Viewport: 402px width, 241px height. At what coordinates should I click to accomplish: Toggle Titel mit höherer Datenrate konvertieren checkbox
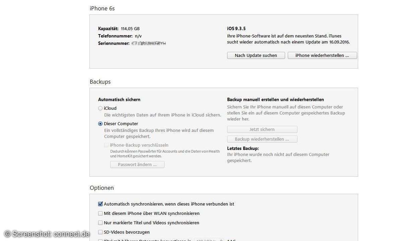(x=100, y=240)
